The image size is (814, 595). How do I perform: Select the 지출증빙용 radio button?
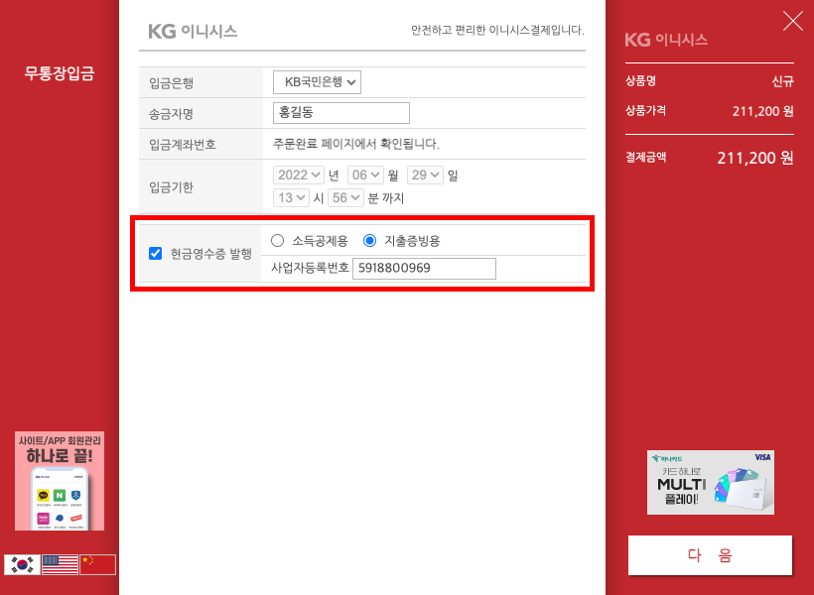pyautogui.click(x=369, y=241)
